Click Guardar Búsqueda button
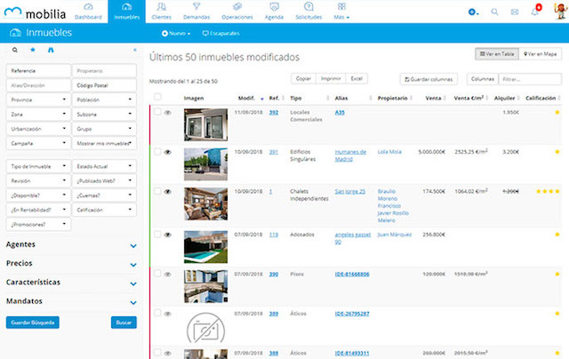Viewport: 569px width, 359px height. 33,323
